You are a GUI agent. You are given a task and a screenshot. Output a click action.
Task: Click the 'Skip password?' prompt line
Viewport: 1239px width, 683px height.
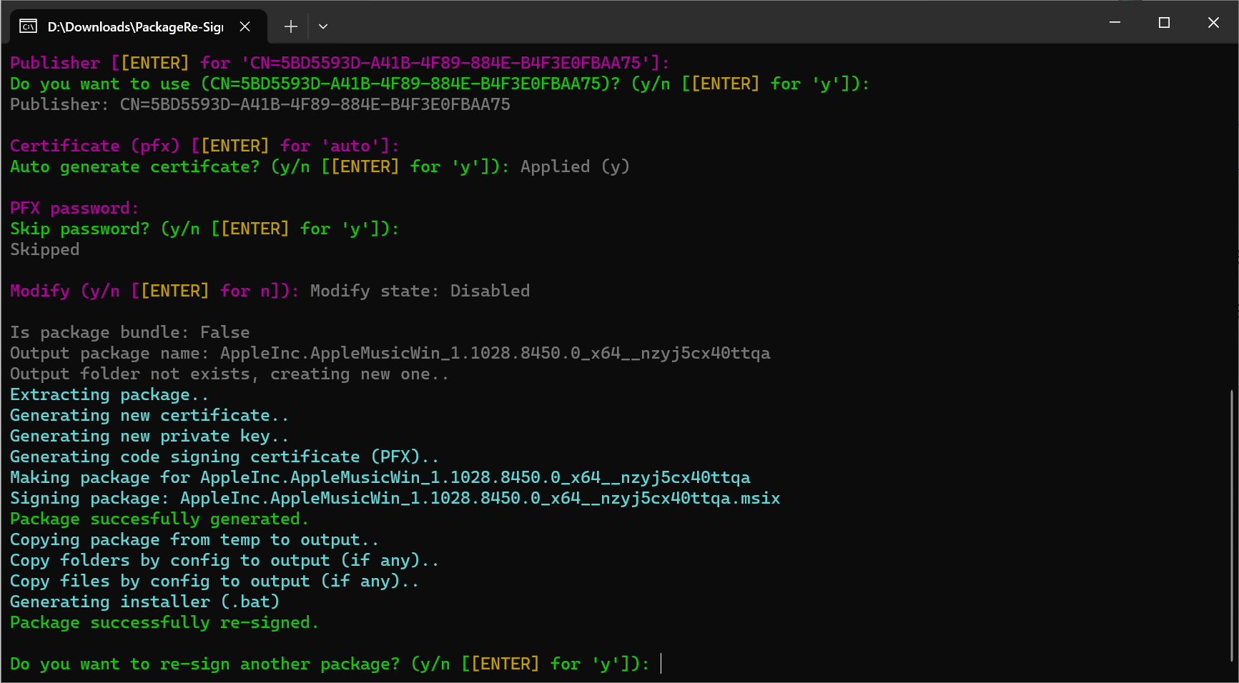[204, 229]
